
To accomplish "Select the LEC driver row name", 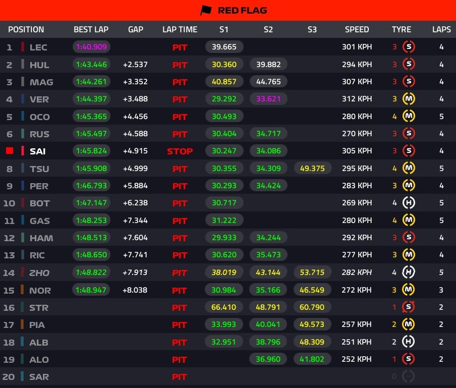I will [38, 47].
